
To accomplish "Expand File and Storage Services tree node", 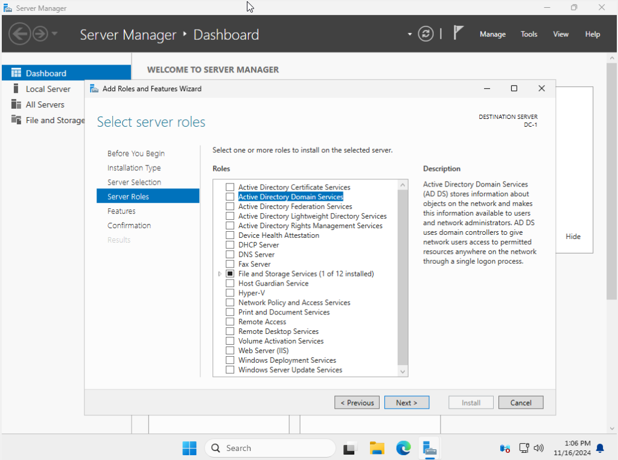I will [x=220, y=273].
